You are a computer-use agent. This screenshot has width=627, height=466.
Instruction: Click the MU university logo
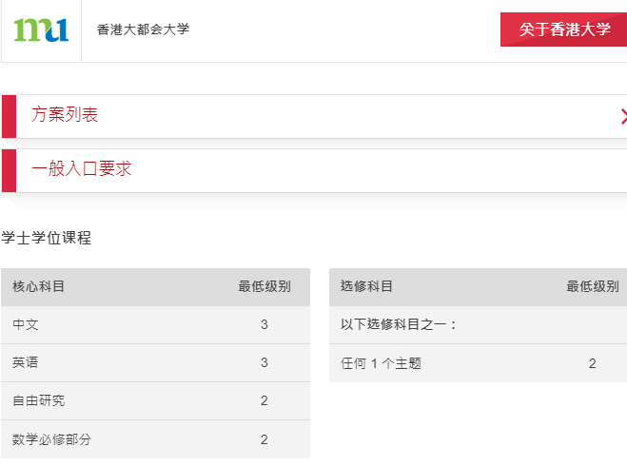tap(41, 29)
